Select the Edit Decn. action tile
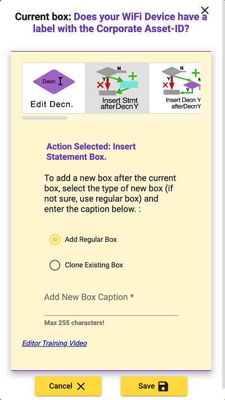Viewport: 225px width, 400px height. coord(54,88)
